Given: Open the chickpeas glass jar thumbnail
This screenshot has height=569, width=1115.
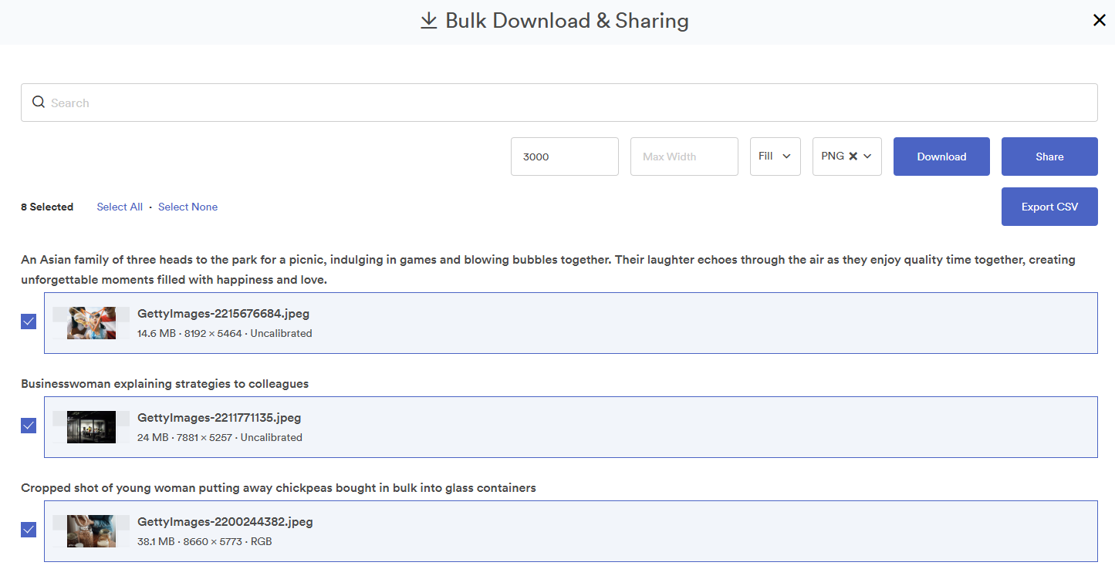Looking at the screenshot, I should 91,531.
